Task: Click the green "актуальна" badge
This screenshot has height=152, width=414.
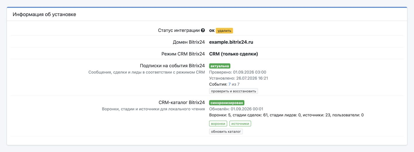Action: coord(220,66)
